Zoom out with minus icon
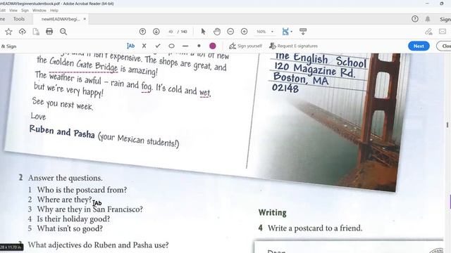The image size is (451, 253). [230, 32]
